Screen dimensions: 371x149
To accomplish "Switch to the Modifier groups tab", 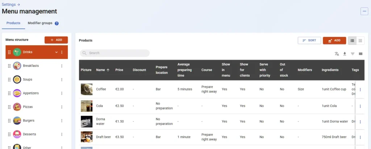I will [40, 23].
